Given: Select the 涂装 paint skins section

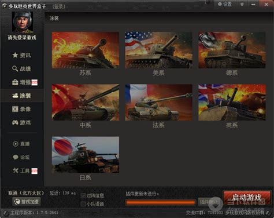Looking at the screenshot, I should [21, 96].
